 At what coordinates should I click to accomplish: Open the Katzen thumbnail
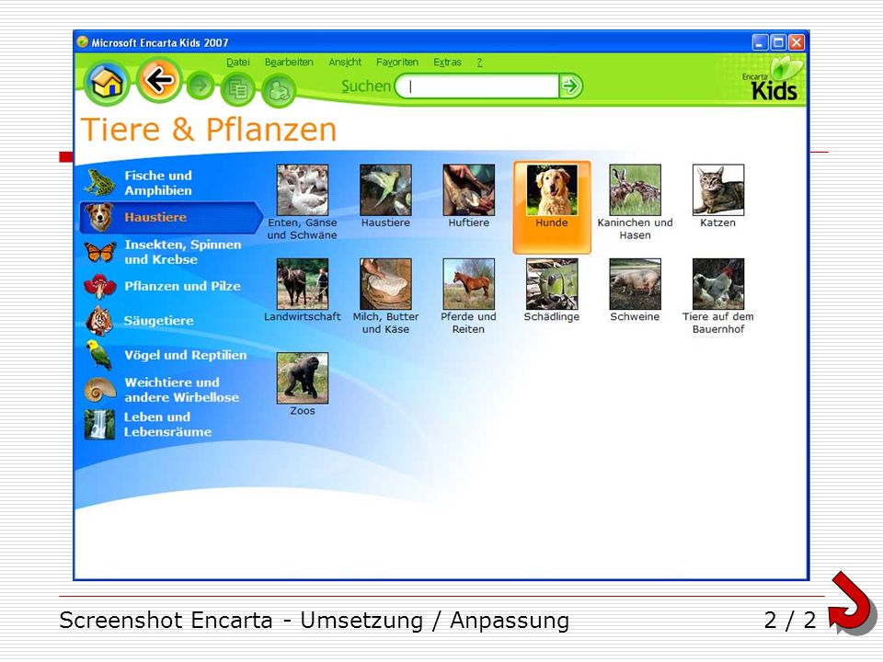click(718, 189)
